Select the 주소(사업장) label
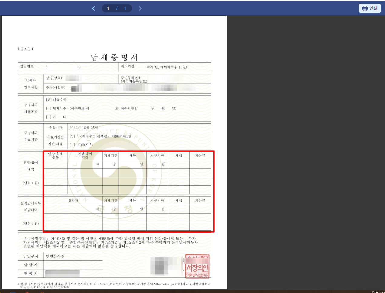 (55, 88)
